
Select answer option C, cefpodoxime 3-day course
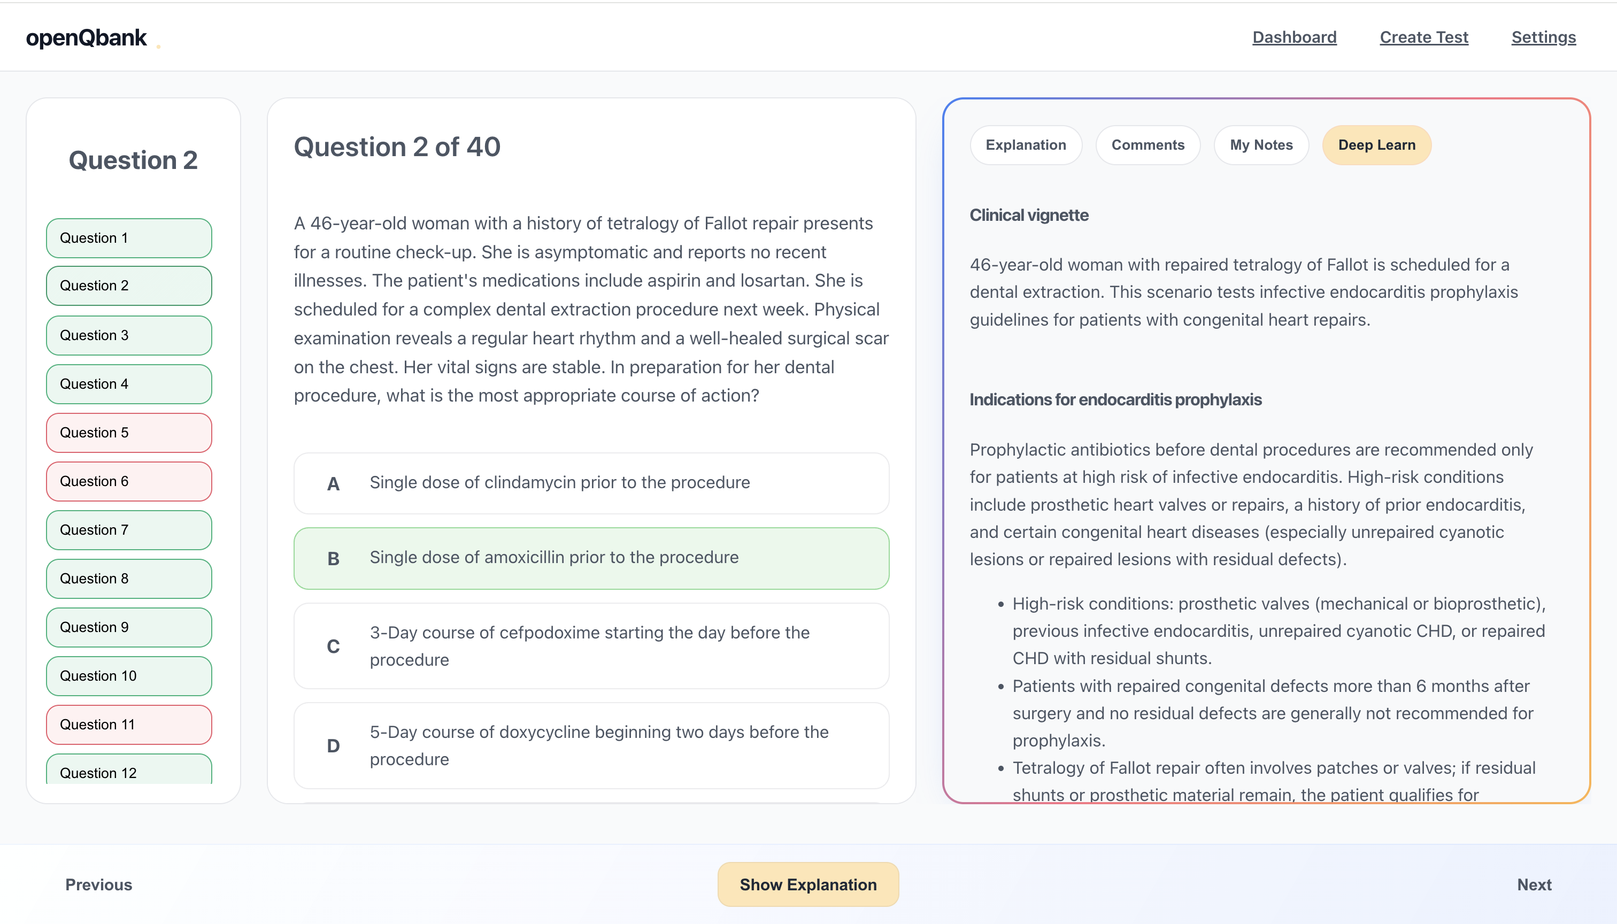pos(591,646)
